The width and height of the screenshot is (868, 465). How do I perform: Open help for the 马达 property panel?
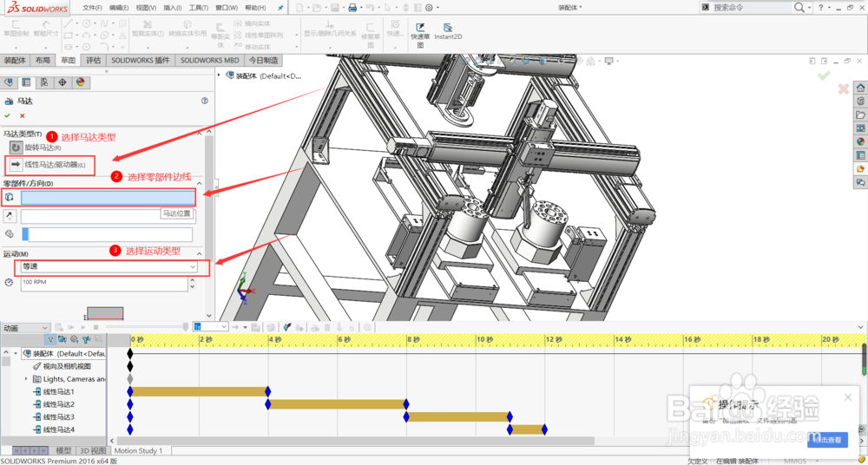point(205,102)
